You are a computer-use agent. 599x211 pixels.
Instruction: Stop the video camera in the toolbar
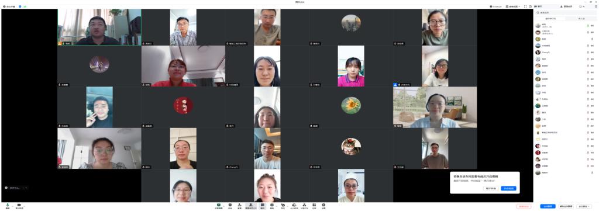[19, 206]
